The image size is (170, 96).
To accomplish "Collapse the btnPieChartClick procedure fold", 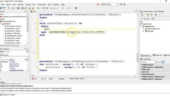I will tap(38, 15).
